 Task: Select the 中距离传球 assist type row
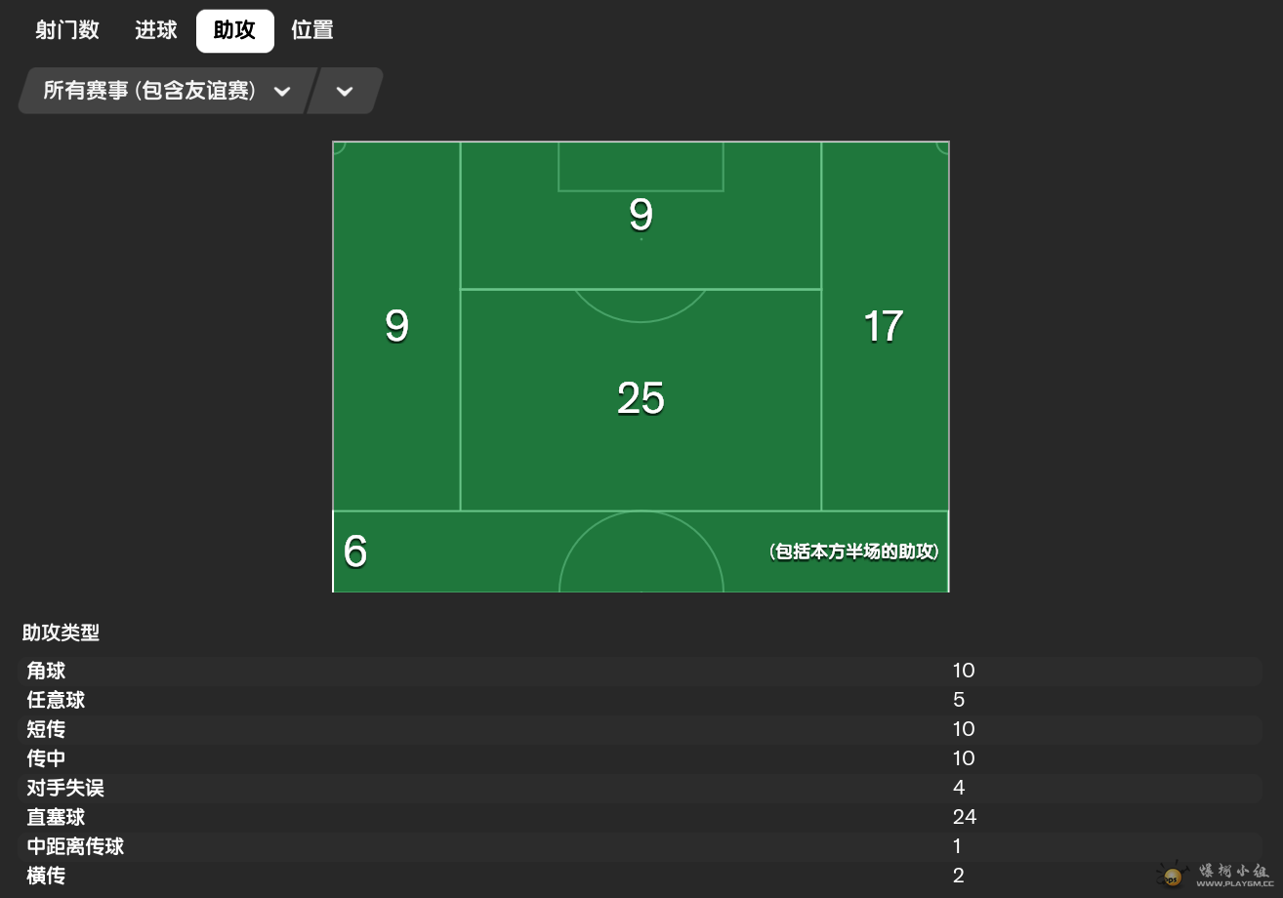point(640,846)
